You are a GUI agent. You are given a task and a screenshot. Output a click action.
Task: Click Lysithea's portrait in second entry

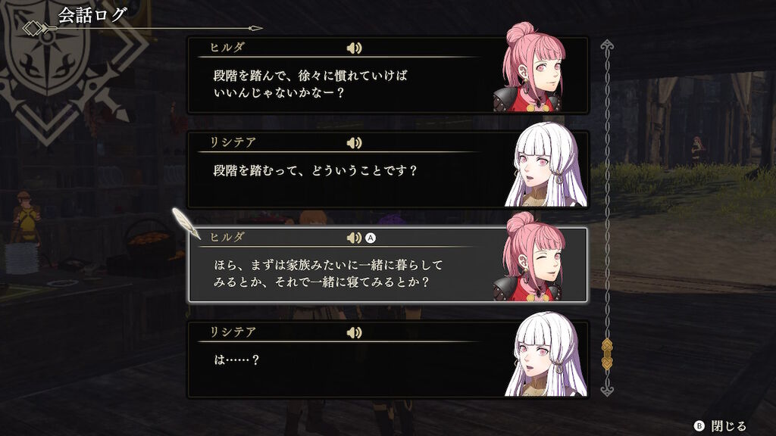[x=546, y=164]
